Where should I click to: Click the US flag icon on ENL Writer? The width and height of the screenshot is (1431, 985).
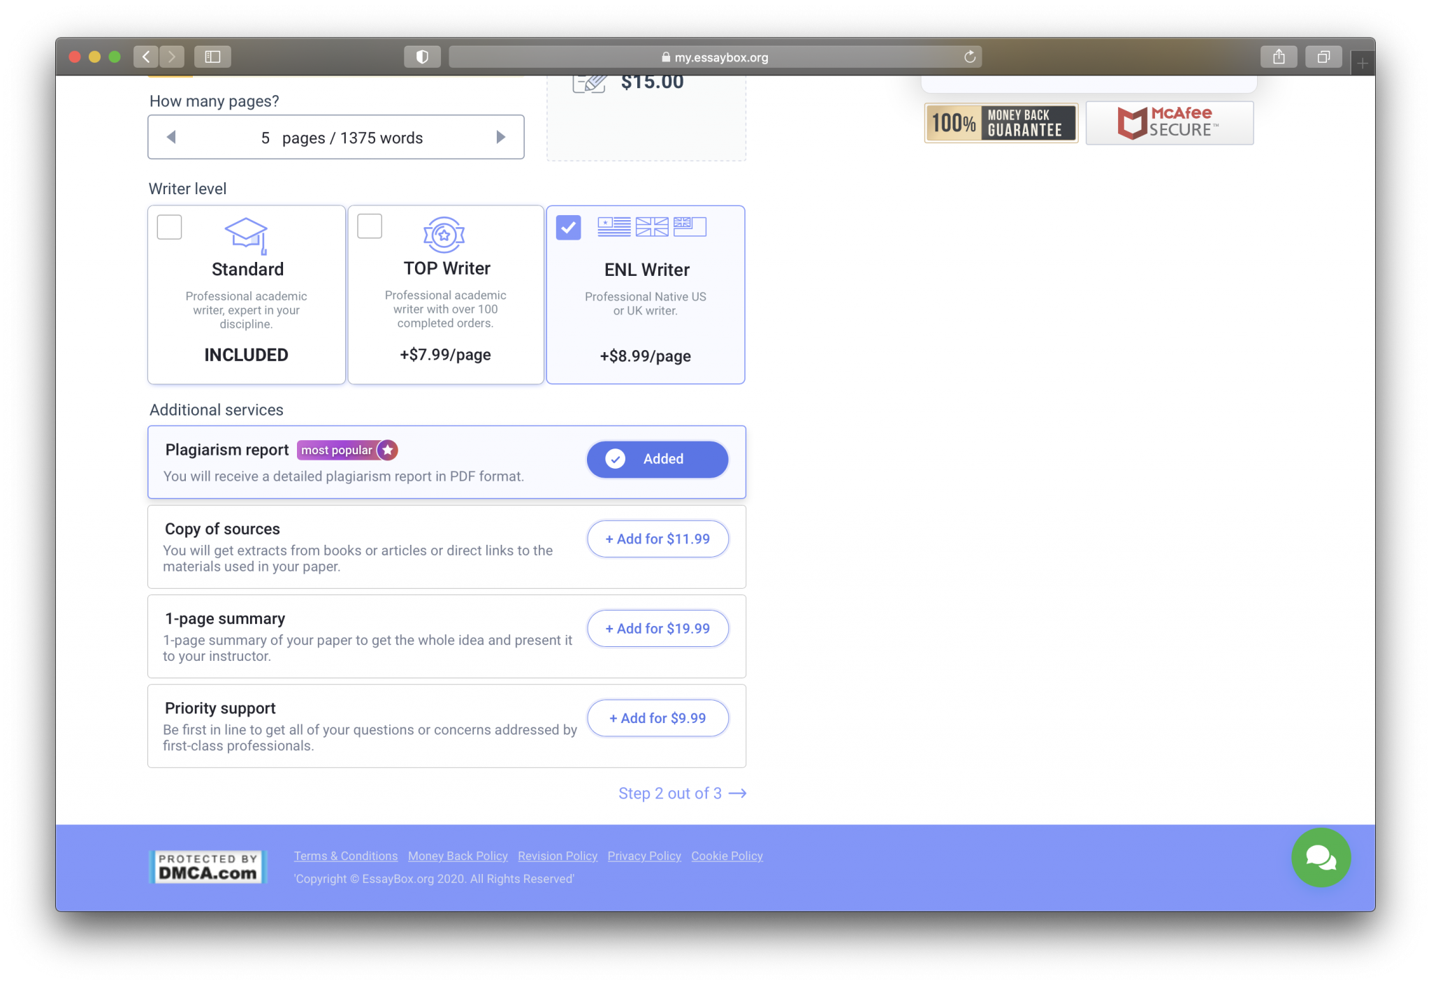[614, 226]
